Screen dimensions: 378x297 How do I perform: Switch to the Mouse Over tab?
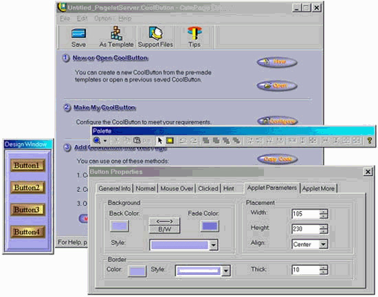coord(177,188)
